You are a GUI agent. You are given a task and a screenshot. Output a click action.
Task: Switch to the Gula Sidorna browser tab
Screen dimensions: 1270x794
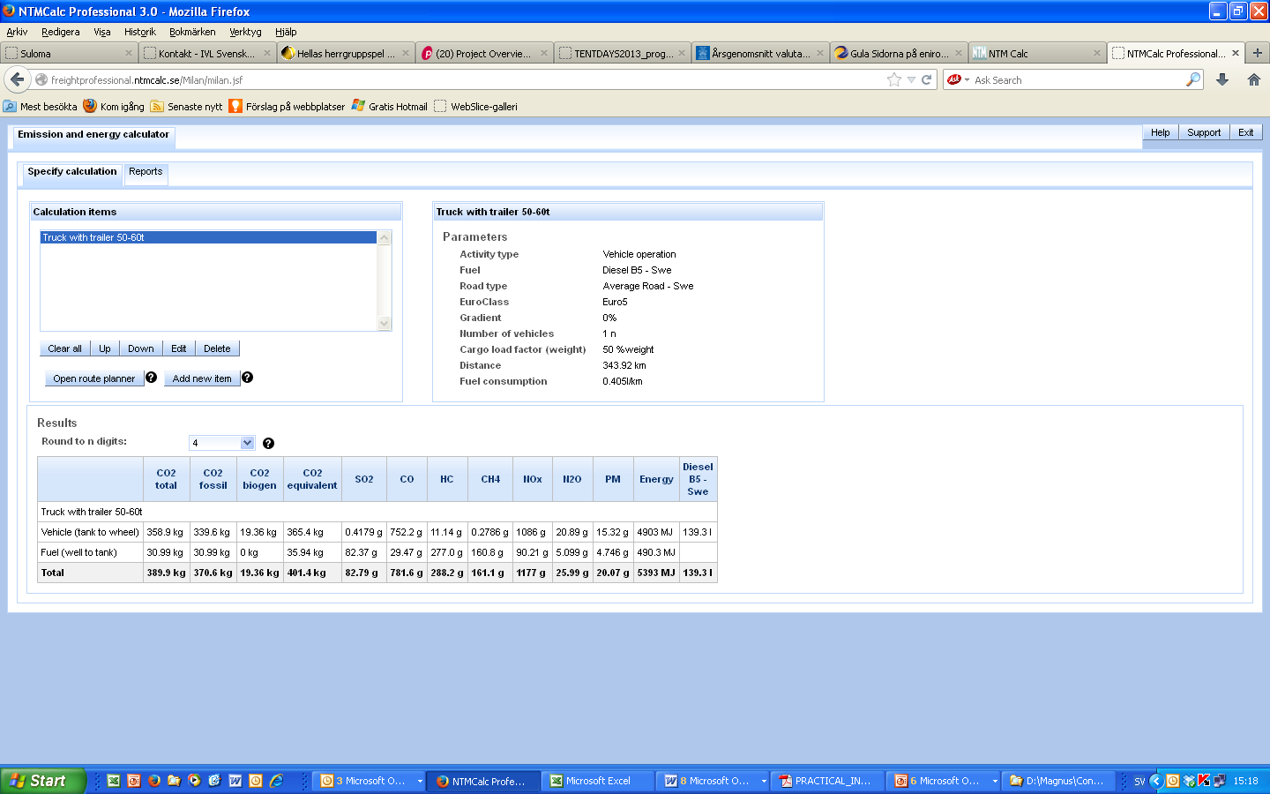click(x=899, y=53)
